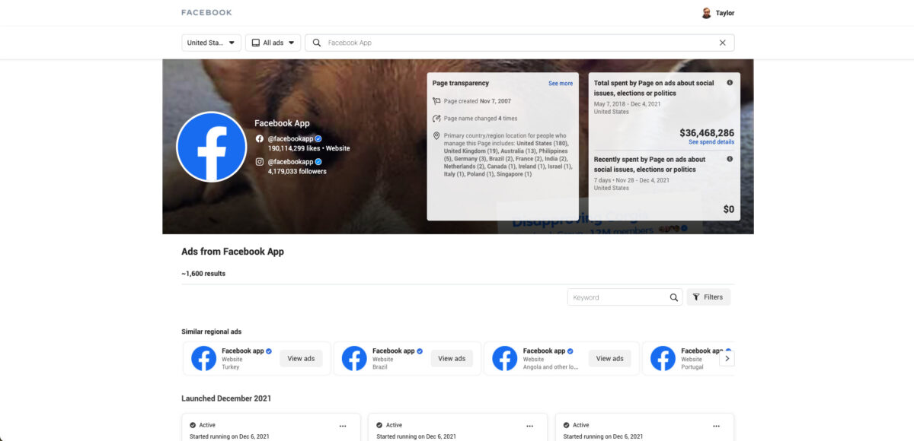Click the info icon on Recently spent card
914x441 pixels.
729,160
